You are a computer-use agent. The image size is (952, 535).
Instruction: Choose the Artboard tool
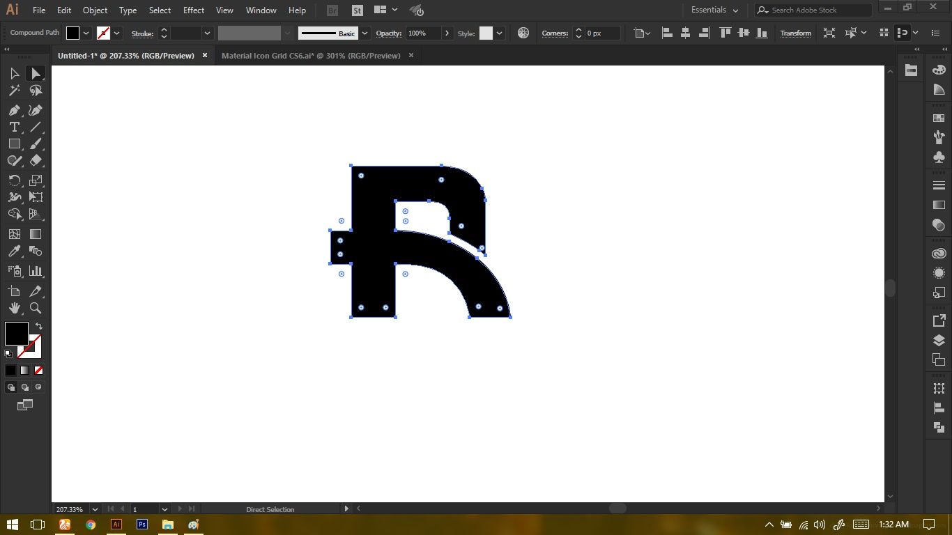(x=14, y=291)
